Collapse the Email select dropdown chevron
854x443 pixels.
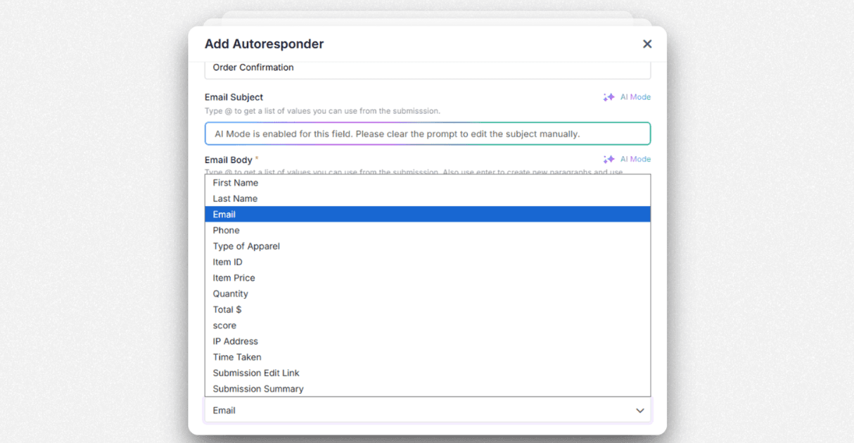(639, 411)
